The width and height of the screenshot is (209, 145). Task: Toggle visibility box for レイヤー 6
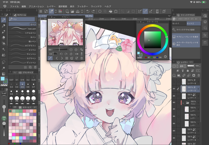[174, 82]
